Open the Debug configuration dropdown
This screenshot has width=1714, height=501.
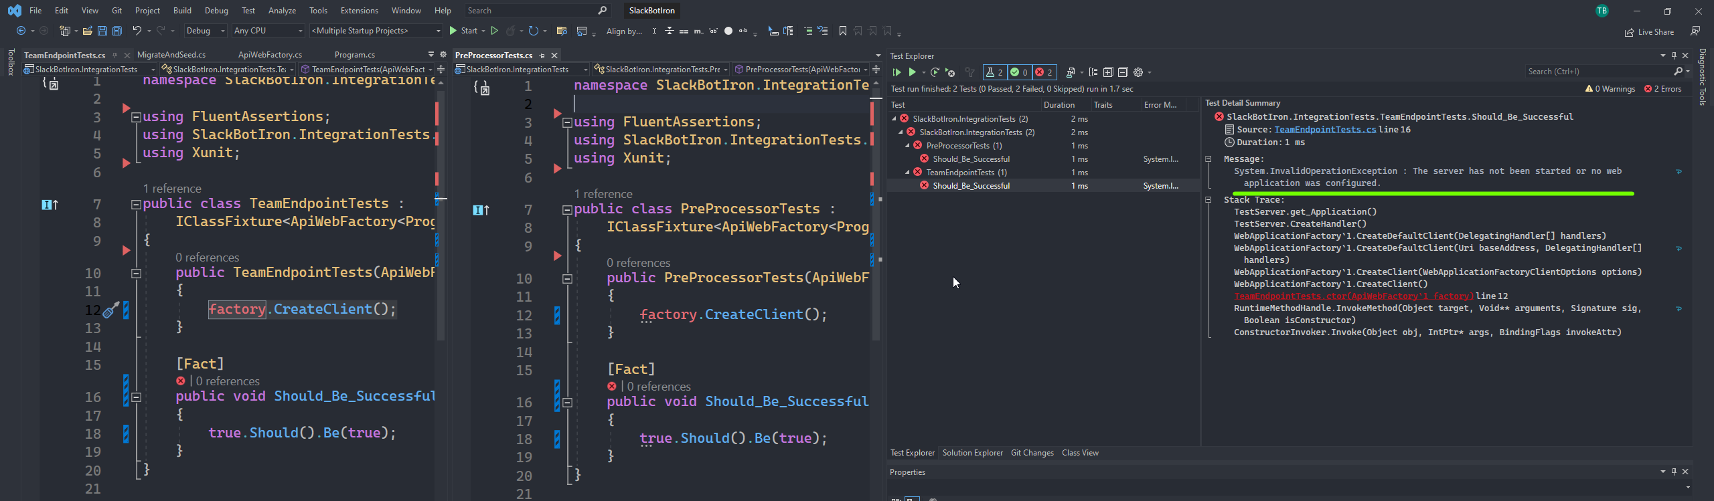(x=205, y=31)
